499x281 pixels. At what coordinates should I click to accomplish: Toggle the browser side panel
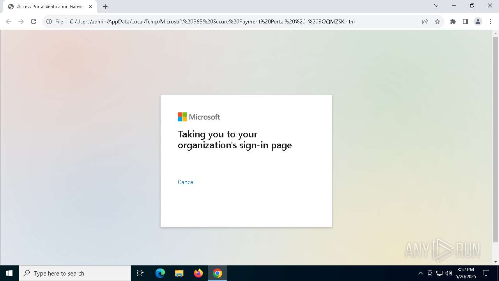[465, 21]
